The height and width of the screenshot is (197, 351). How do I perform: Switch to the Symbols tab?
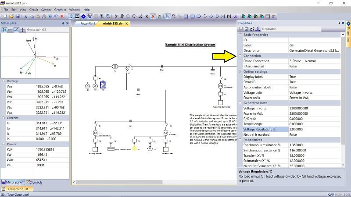click(x=35, y=182)
